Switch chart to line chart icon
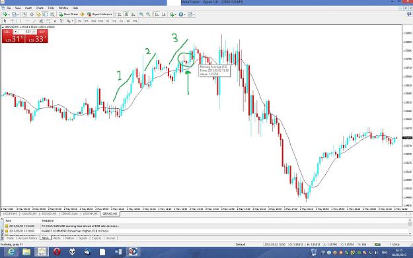 tap(133, 15)
